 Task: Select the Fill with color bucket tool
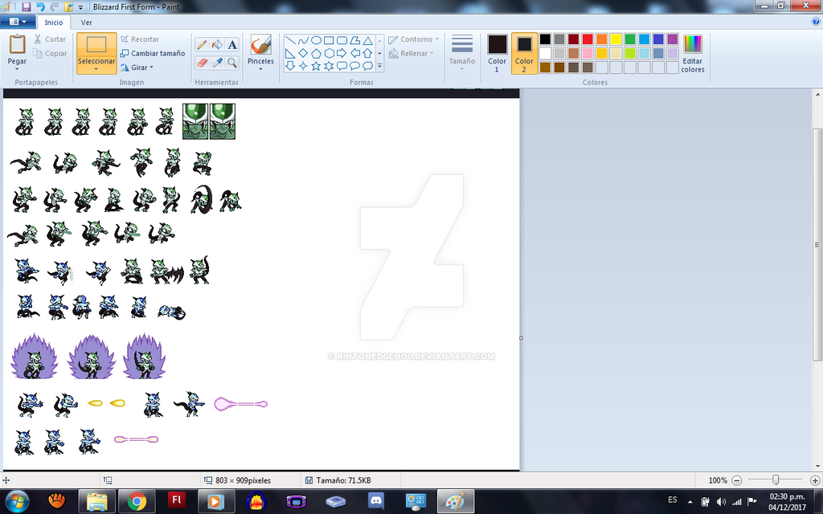click(217, 45)
